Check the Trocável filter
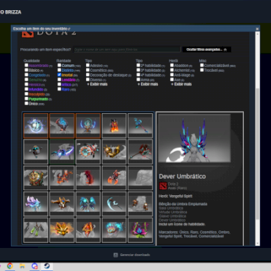Screen dimensions: 271x271 [x=202, y=70]
